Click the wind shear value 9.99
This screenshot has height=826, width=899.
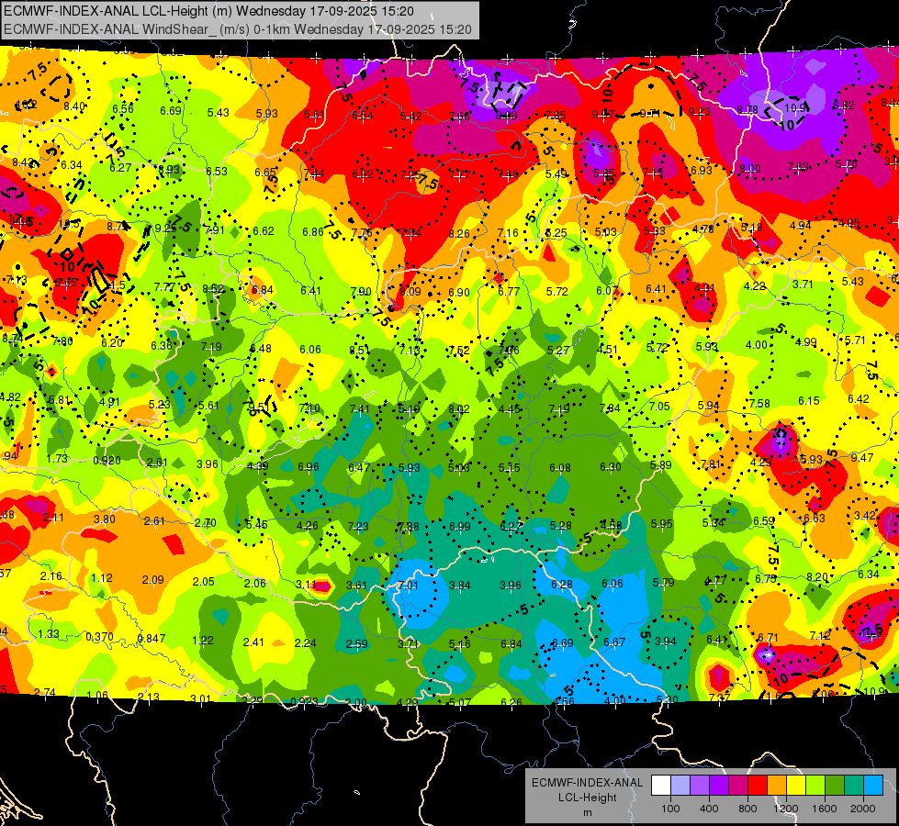click(506, 116)
